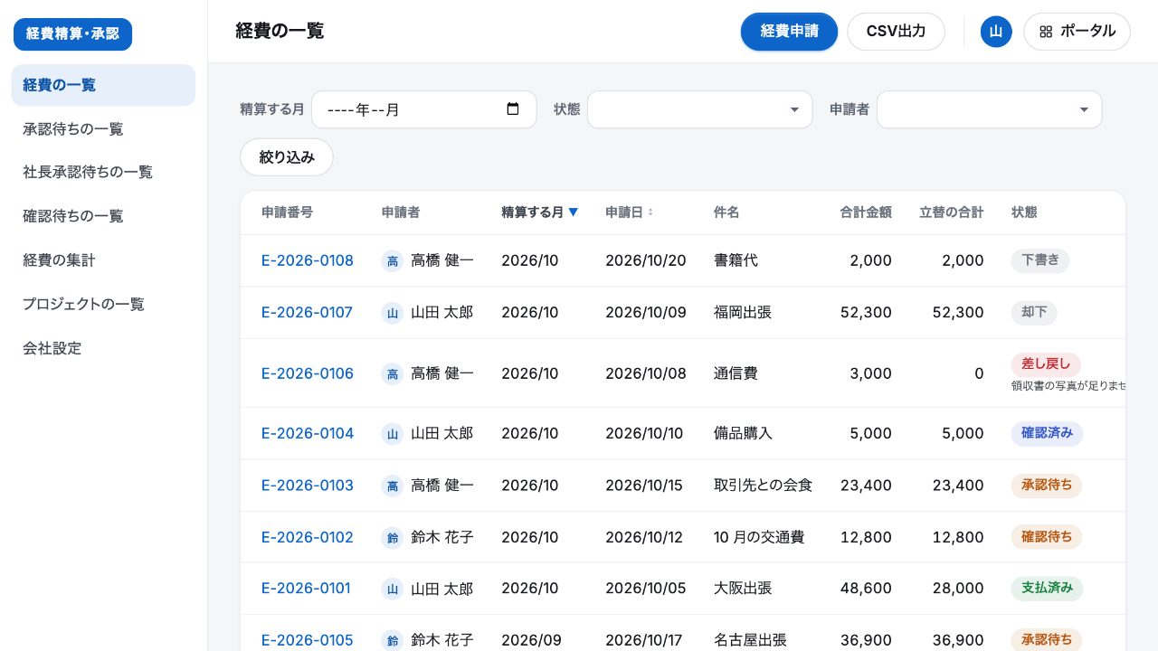The height and width of the screenshot is (651, 1158).
Task: Open expense link E-2026-0105
Action: (308, 640)
